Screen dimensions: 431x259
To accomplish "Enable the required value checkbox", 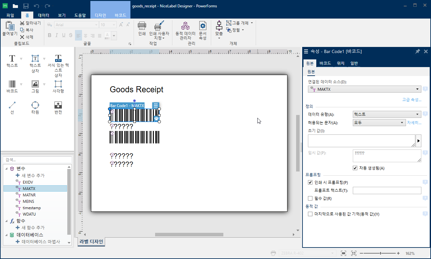I will coord(310,199).
